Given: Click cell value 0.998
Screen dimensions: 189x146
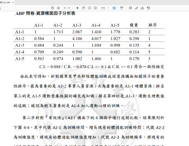Looking at the screenshot, I should (115, 45).
